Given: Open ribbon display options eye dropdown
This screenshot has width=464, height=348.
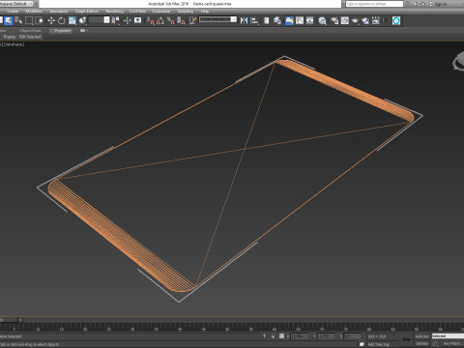Looking at the screenshot, I should click(x=83, y=31).
